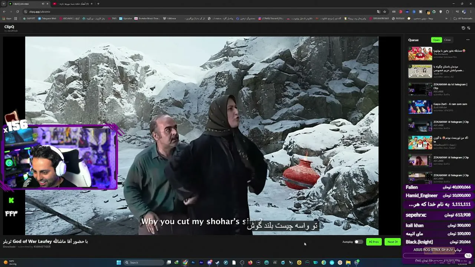The image size is (475, 267).
Task: Open the KIAN43TIGER submitter link
Action: [42, 247]
